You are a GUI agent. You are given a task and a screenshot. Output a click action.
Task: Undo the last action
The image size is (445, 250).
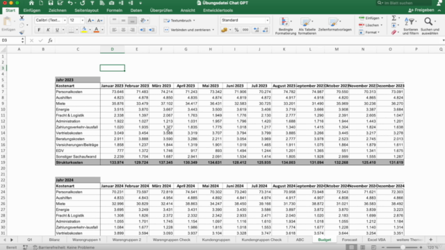pyautogui.click(x=70, y=3)
